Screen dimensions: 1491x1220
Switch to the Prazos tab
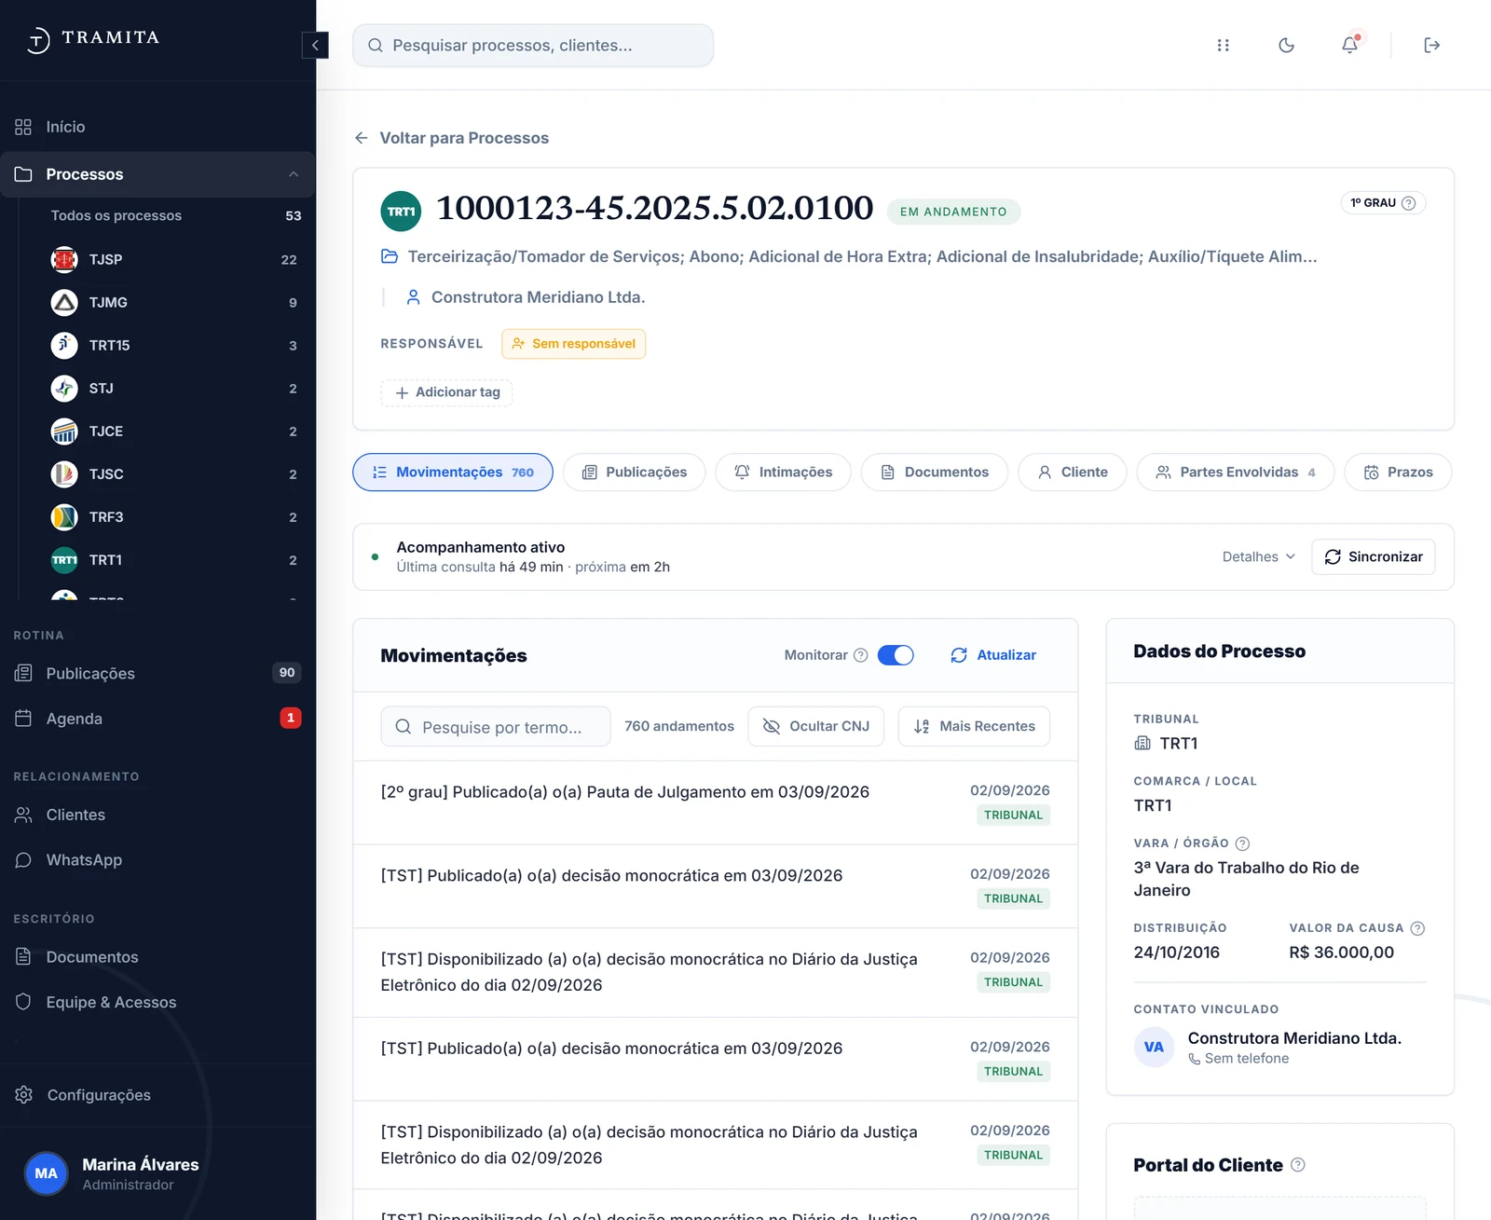coord(1398,472)
